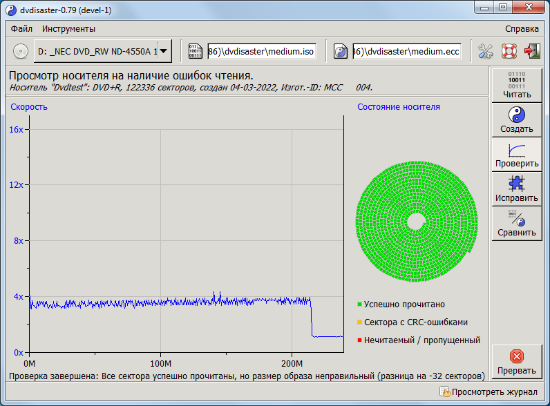Open preferences via wrench and screwdriver icon

tap(486, 51)
